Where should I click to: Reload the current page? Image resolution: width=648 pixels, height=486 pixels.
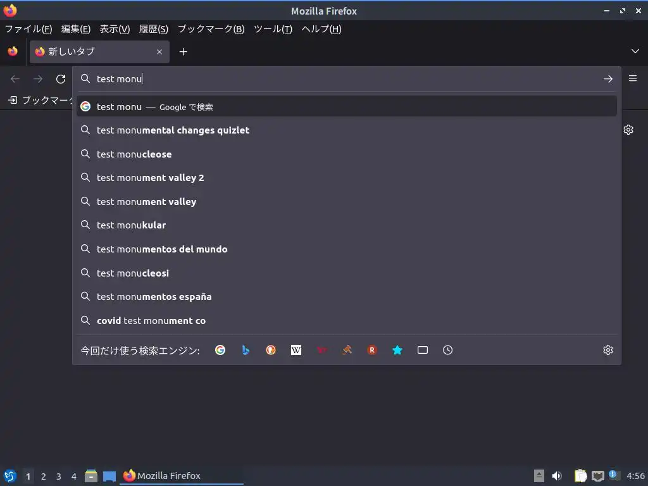61,79
